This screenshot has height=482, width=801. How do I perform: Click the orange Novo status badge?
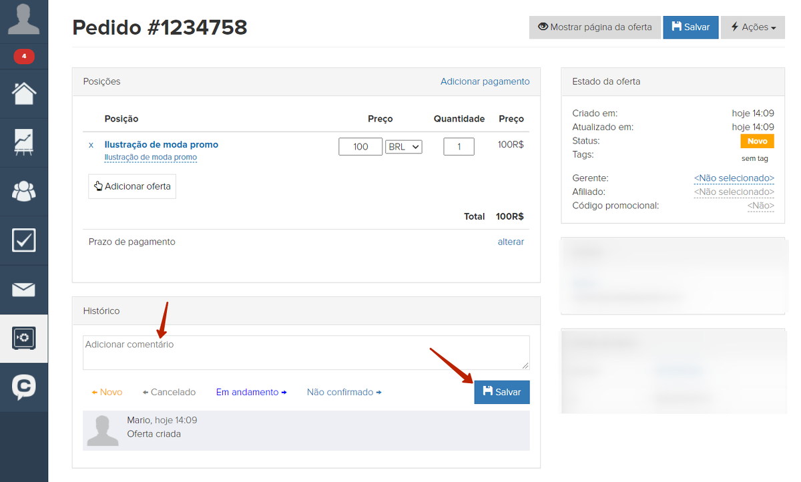tap(757, 142)
